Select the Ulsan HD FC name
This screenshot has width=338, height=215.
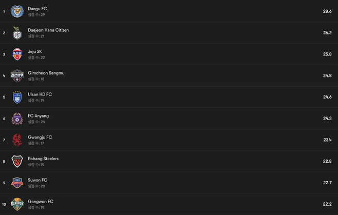point(40,94)
